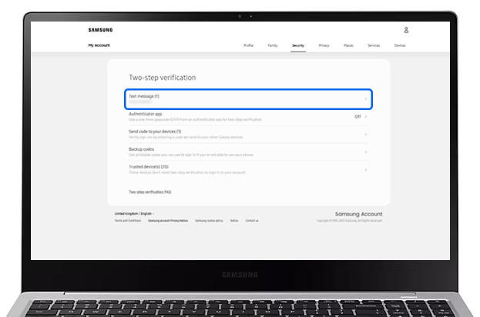Select the Security tab

pyautogui.click(x=297, y=46)
